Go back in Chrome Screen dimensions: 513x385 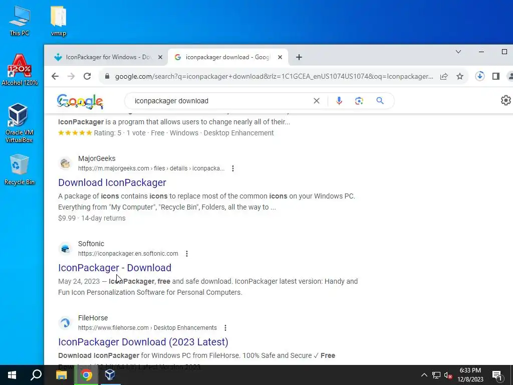pyautogui.click(x=55, y=76)
